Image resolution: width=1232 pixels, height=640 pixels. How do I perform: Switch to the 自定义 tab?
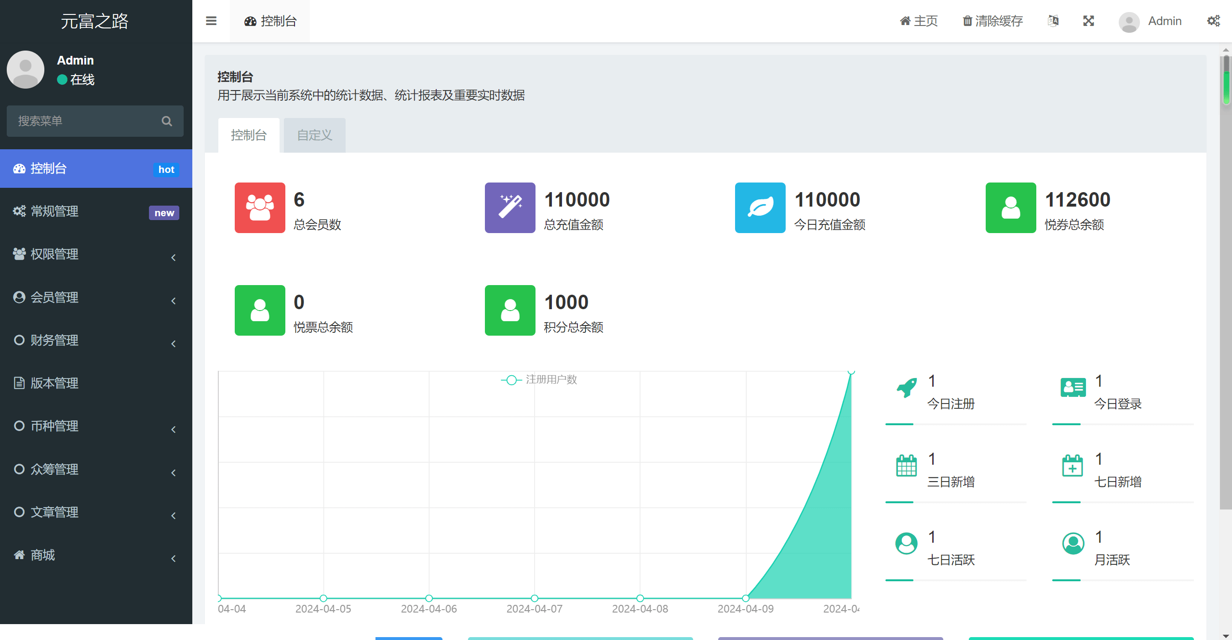tap(315, 135)
